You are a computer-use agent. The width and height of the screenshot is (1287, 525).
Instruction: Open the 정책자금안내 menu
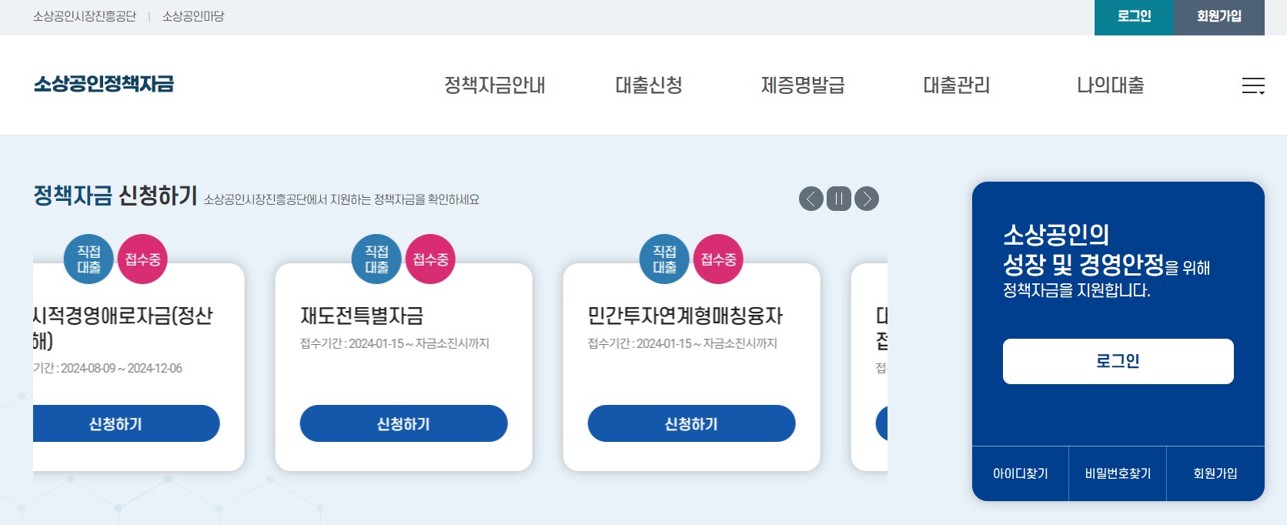[x=495, y=85]
